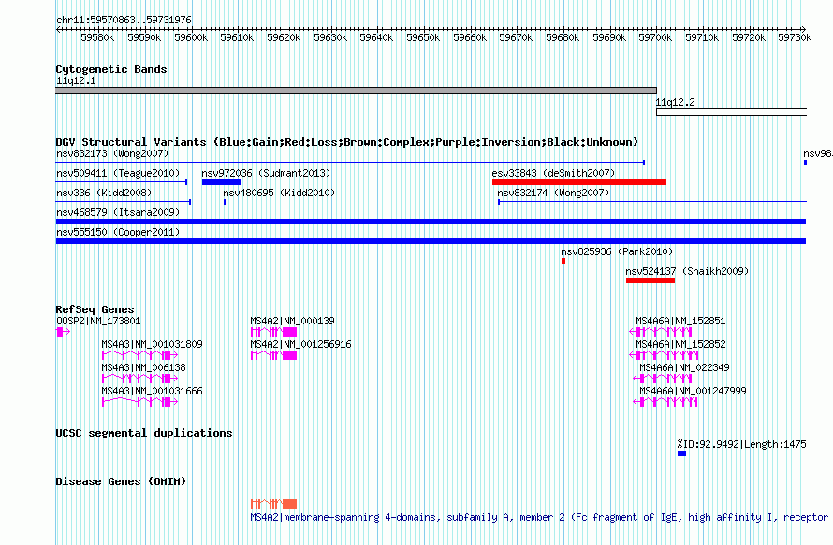Click the blue segmental duplication block
Screen dimensions: 833x545
tap(681, 453)
